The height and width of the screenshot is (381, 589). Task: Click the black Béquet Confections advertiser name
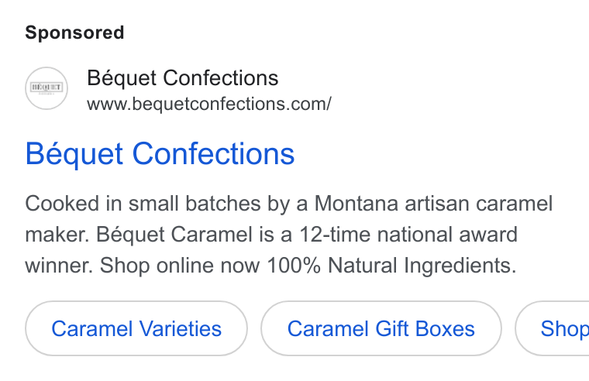pyautogui.click(x=183, y=78)
